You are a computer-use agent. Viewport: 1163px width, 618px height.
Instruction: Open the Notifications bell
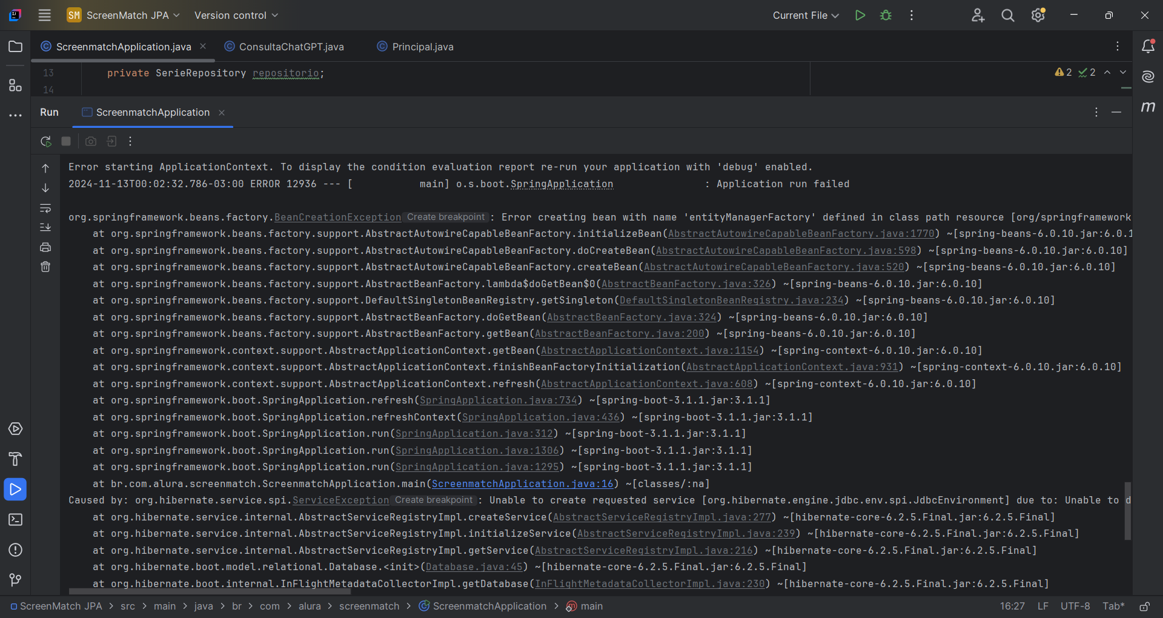click(x=1148, y=46)
